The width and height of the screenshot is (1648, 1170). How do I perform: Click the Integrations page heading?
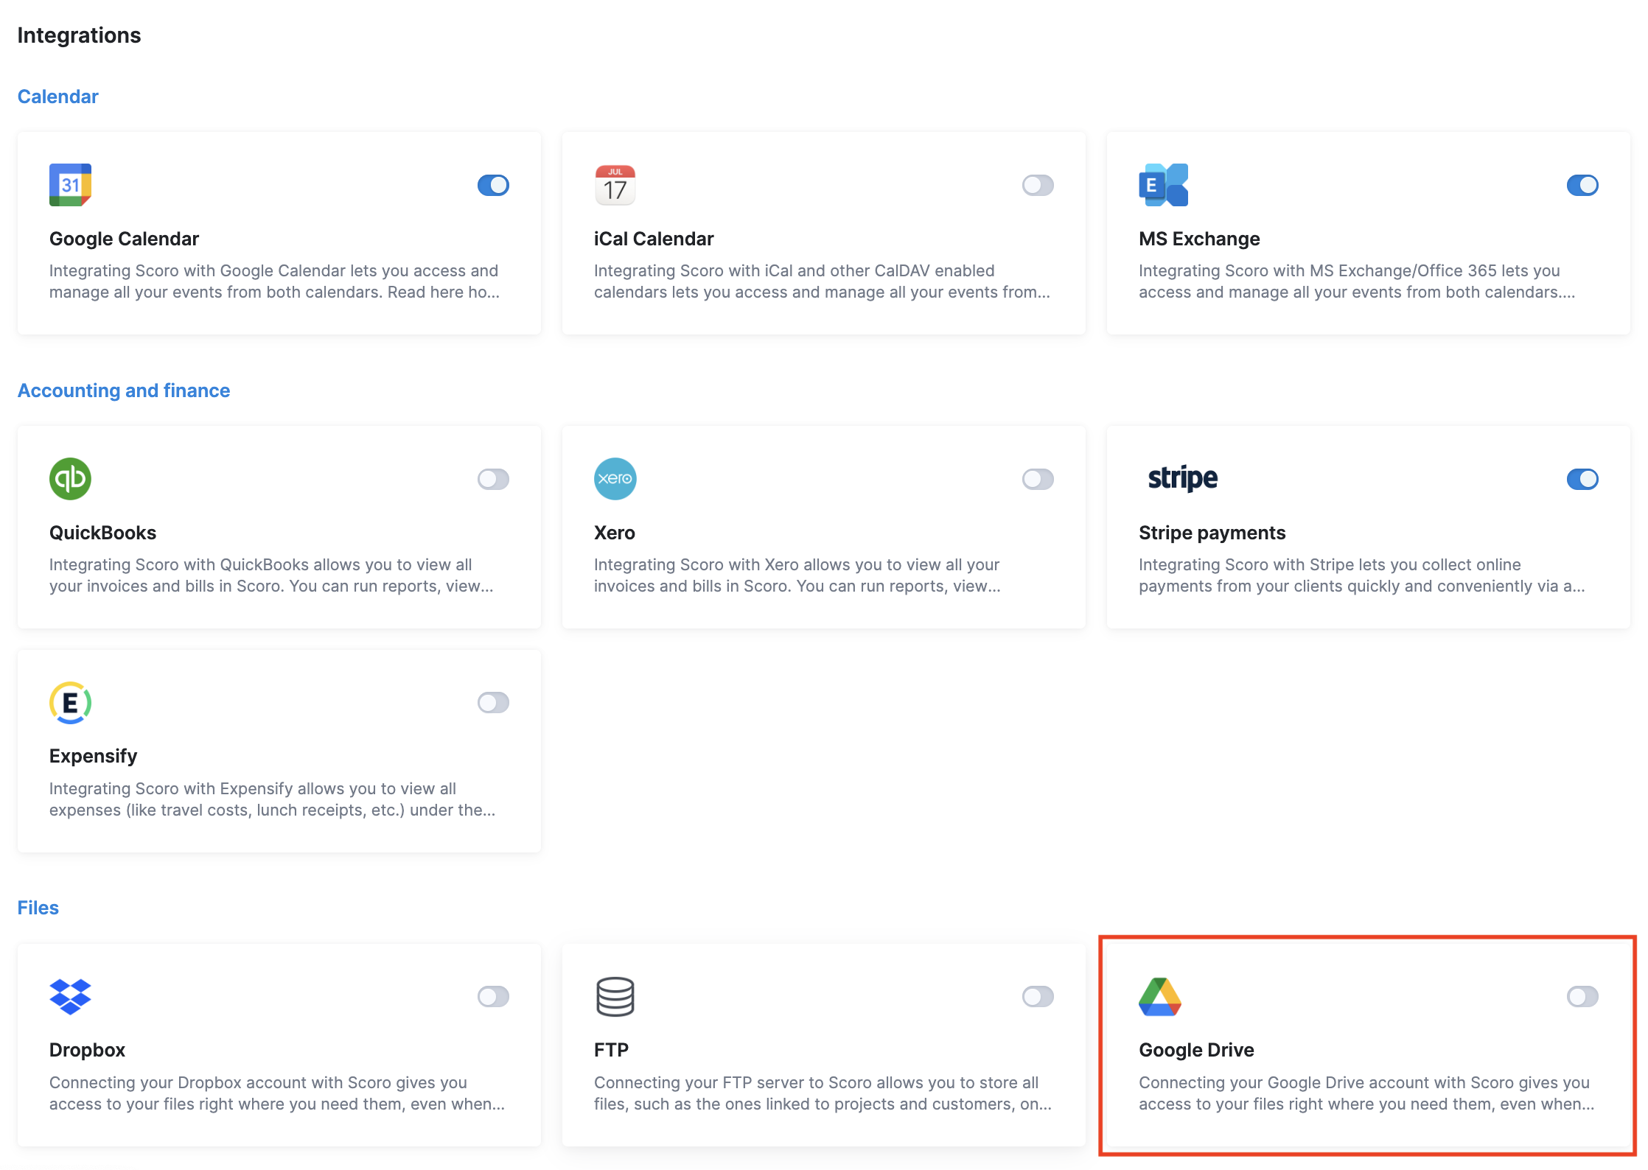coord(79,35)
